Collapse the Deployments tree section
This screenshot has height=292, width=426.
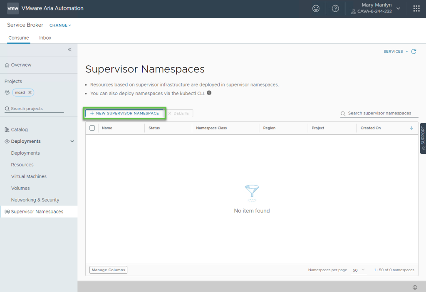pos(72,141)
